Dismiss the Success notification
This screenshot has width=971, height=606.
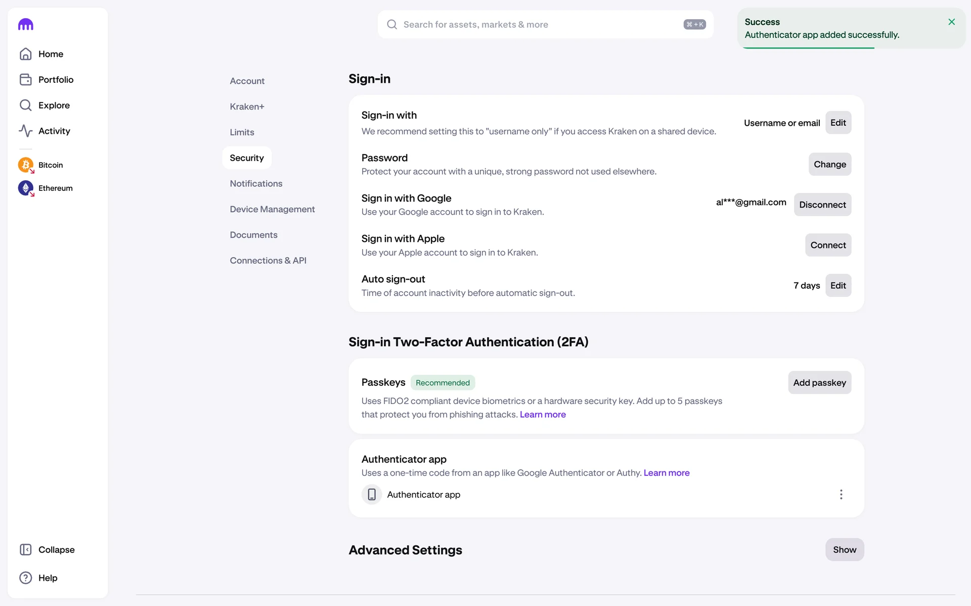(x=951, y=22)
